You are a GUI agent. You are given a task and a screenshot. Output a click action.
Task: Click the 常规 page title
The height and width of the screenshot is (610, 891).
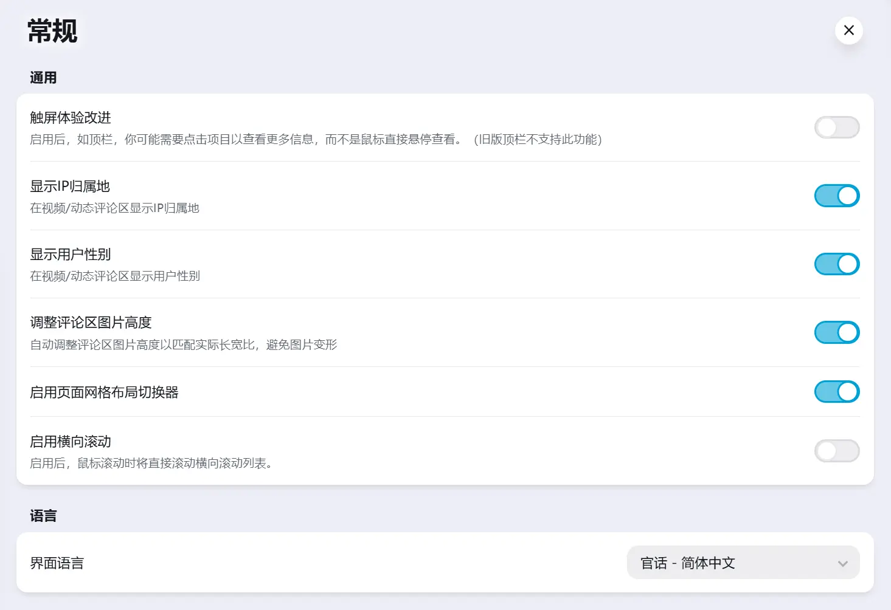(52, 31)
